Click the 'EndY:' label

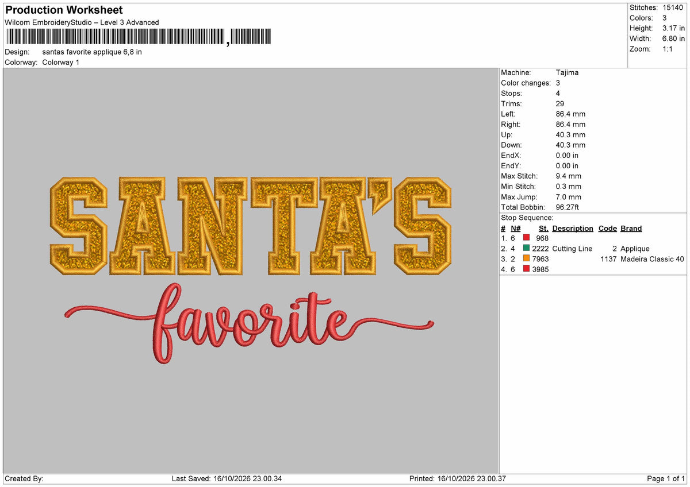tap(511, 165)
